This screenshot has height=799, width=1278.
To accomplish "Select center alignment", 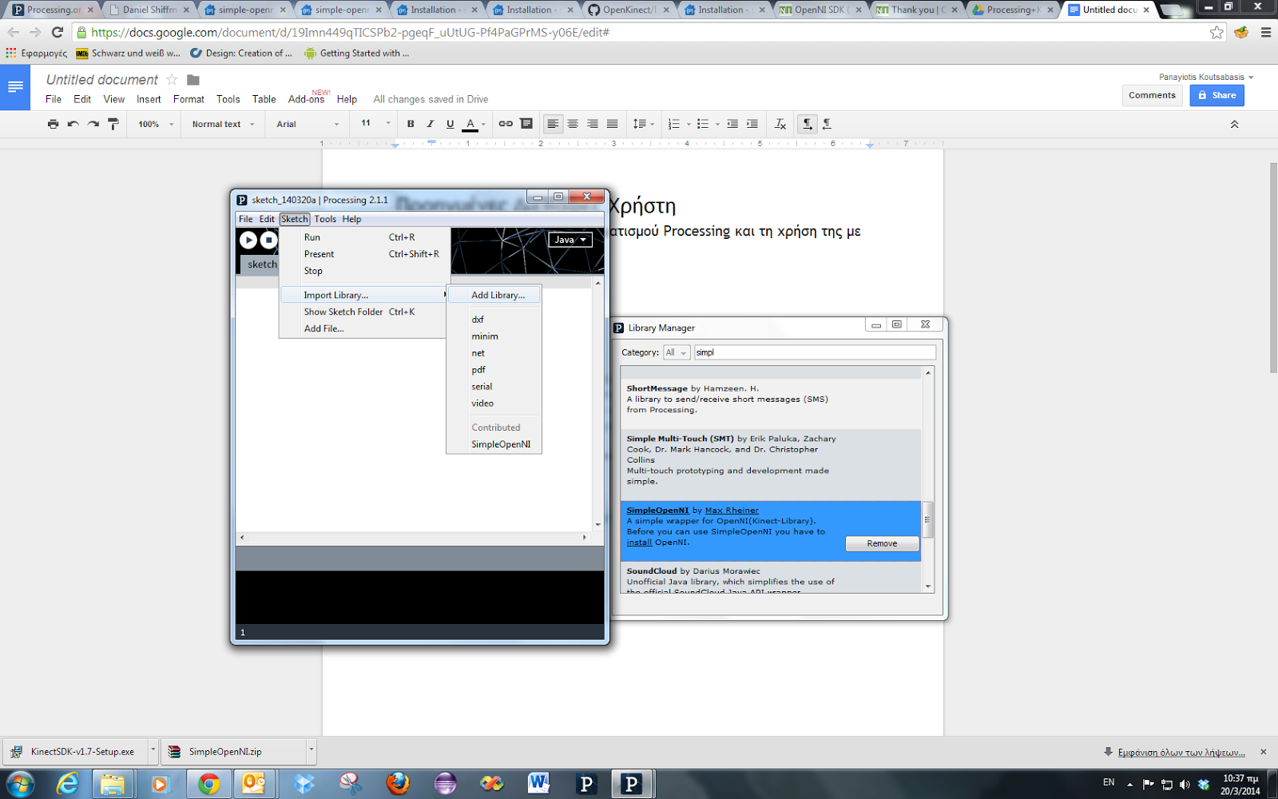I will (573, 124).
